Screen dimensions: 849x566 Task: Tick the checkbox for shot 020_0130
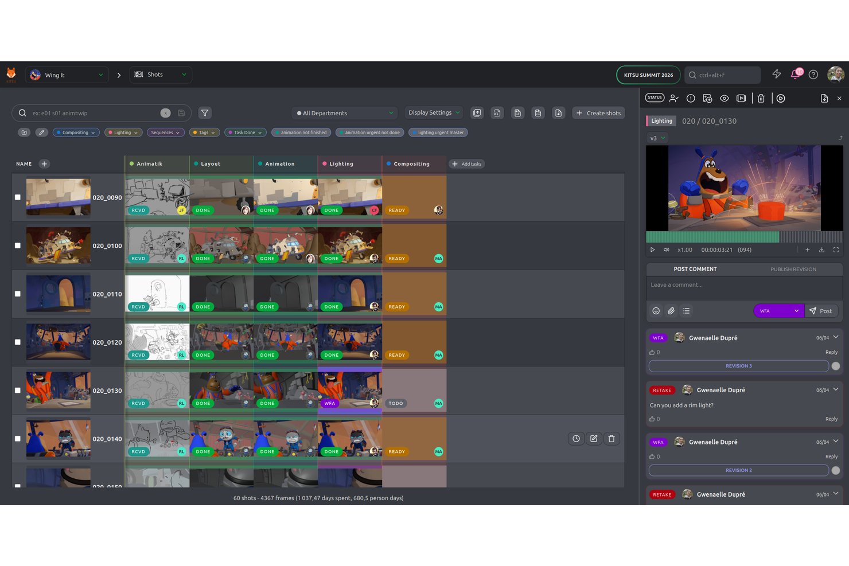(18, 390)
